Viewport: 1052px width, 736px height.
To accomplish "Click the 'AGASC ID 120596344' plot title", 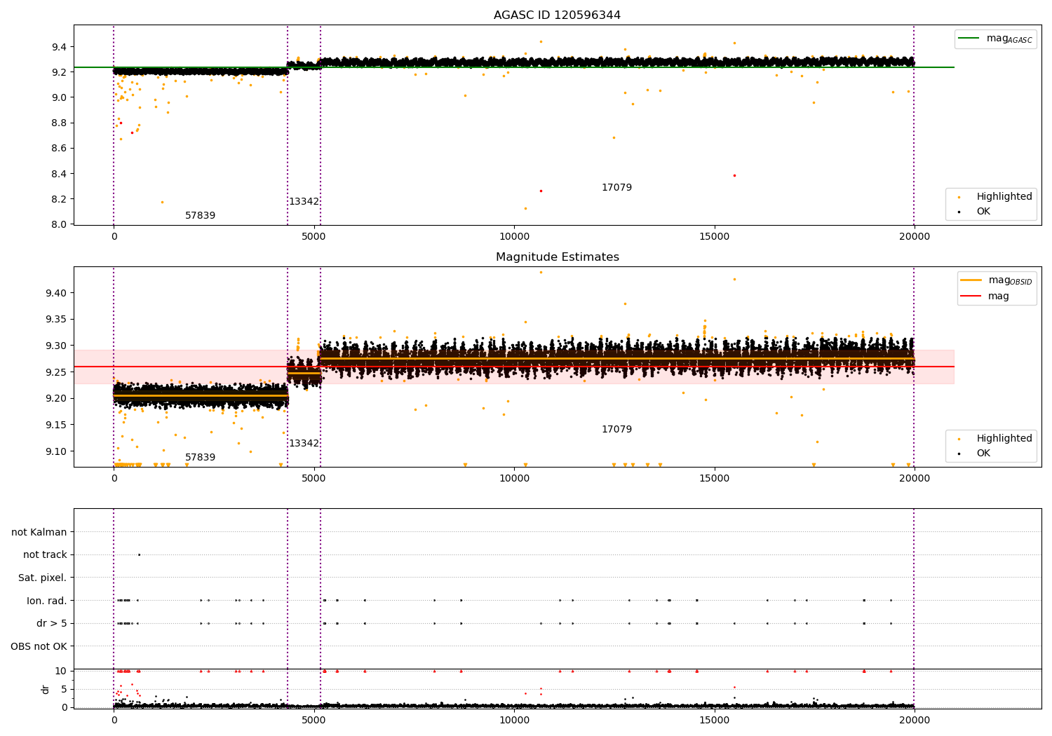I will 557,15.
